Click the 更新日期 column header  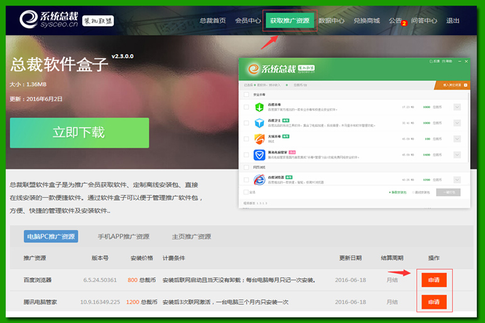coord(351,258)
